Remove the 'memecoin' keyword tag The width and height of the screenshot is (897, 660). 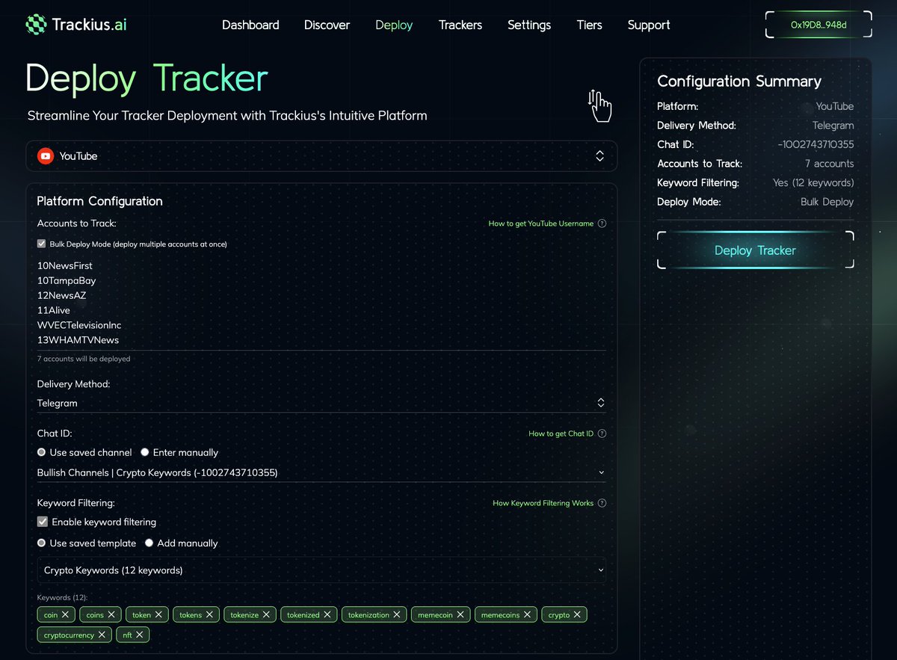tap(460, 614)
